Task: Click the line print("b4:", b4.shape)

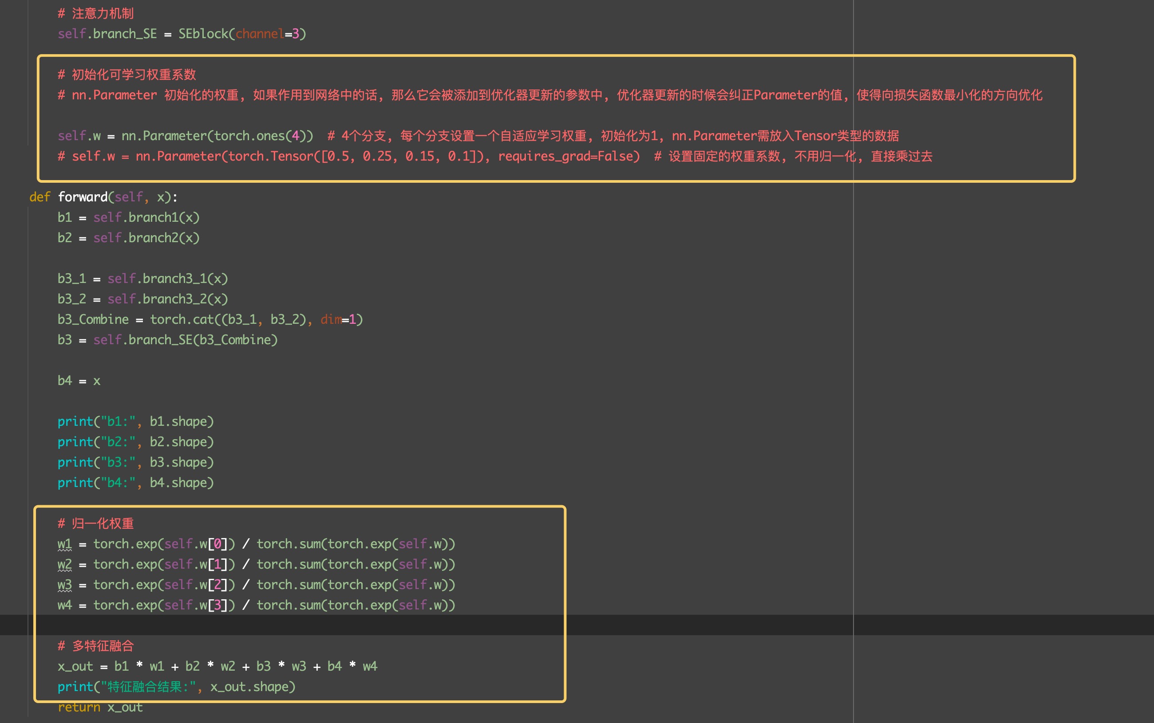Action: [x=135, y=483]
